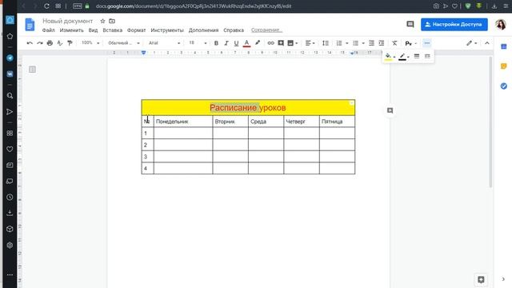Move document using folder icon
Image resolution: width=512 pixels, height=288 pixels.
[x=112, y=21]
